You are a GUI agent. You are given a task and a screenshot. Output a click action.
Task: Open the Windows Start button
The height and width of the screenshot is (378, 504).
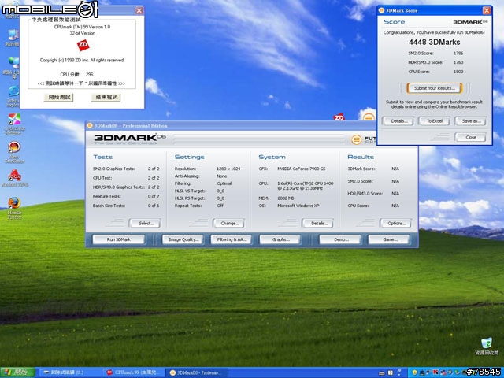(x=17, y=372)
